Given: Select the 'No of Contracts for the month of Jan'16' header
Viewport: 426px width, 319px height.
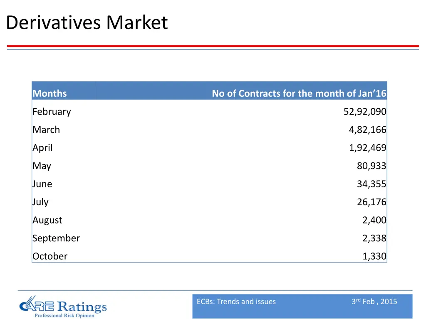Looking at the screenshot, I should (299, 93).
